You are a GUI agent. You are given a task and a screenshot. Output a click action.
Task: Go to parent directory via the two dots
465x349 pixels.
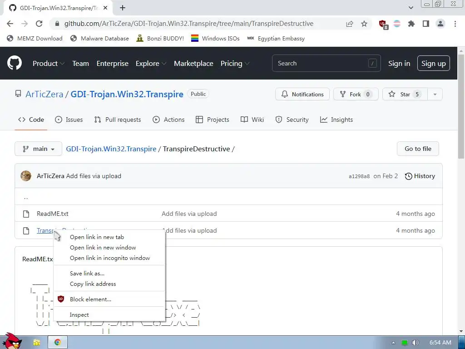pos(26,197)
